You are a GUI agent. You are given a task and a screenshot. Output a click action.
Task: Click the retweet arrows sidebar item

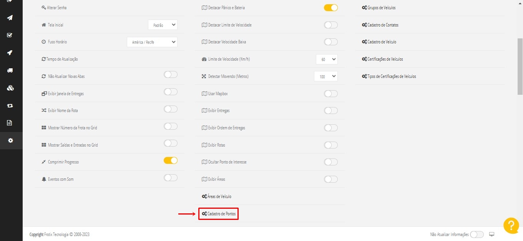(x=10, y=106)
